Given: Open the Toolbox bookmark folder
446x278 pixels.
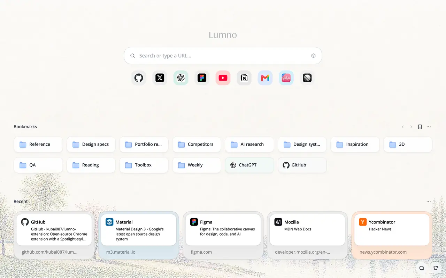Looking at the screenshot, I should 144,165.
